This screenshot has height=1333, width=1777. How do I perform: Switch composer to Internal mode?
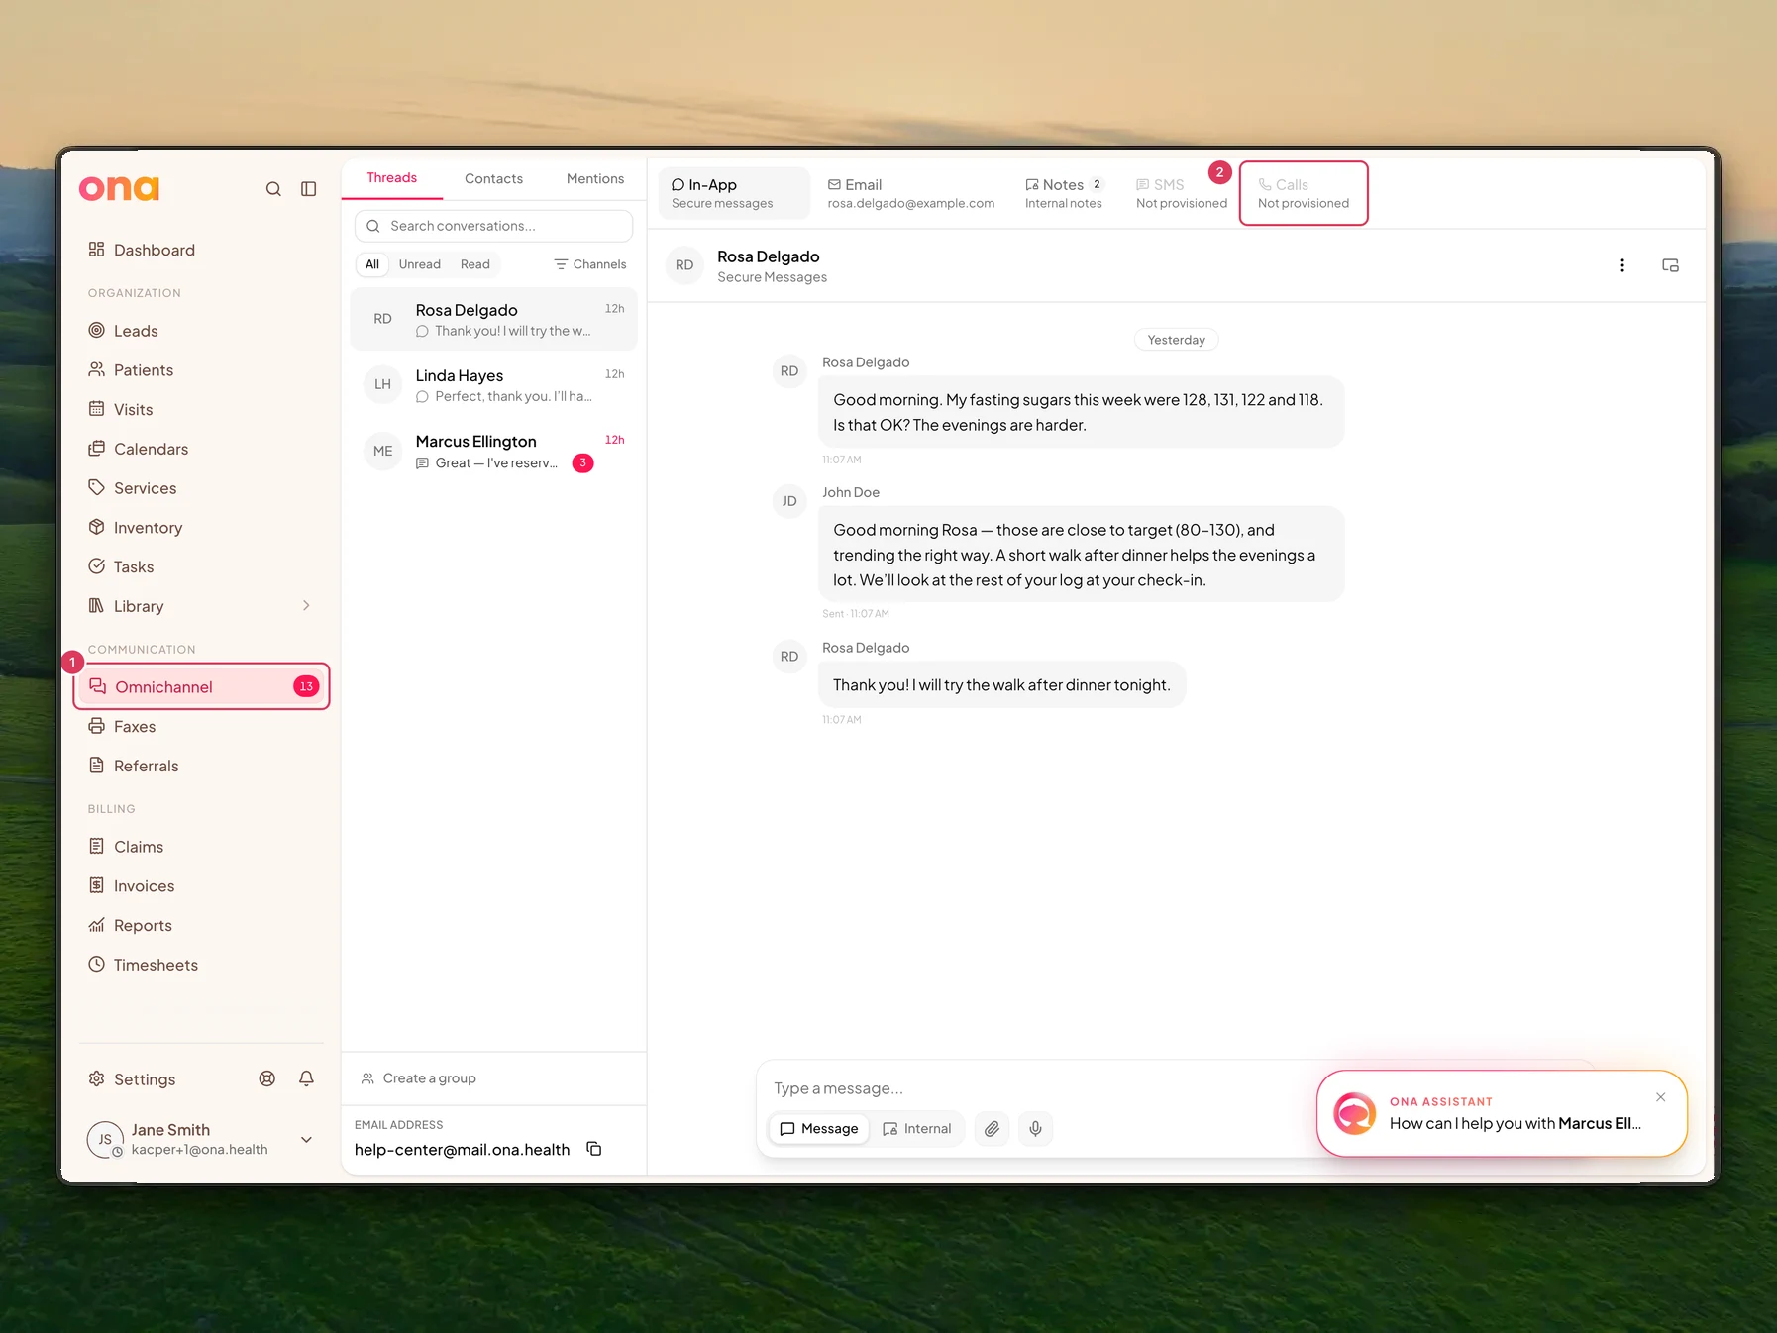point(917,1129)
